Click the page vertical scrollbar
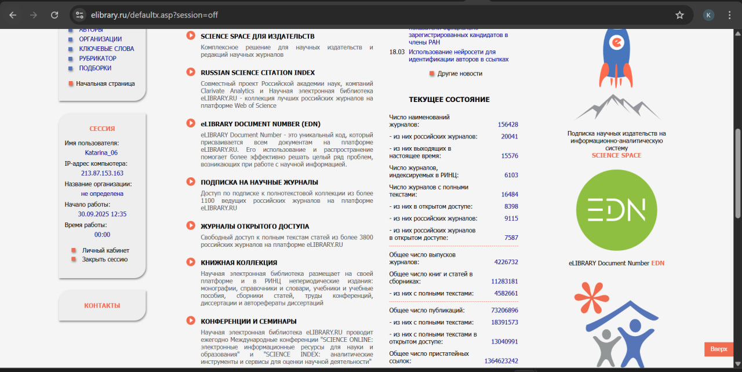 click(737, 174)
